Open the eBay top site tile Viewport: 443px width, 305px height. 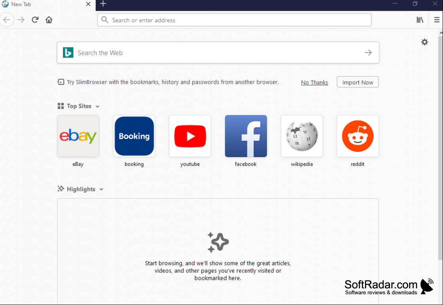tap(78, 136)
